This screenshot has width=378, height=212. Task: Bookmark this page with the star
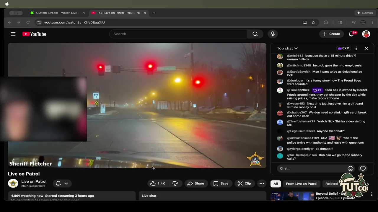click(313, 22)
